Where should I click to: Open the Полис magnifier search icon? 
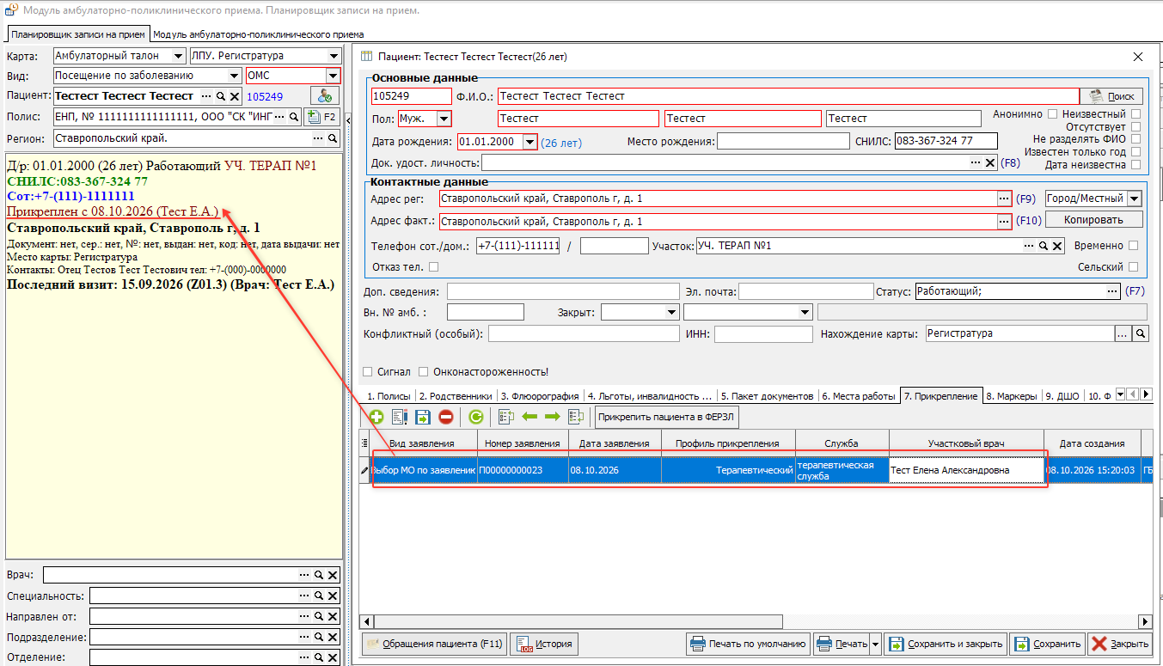294,117
